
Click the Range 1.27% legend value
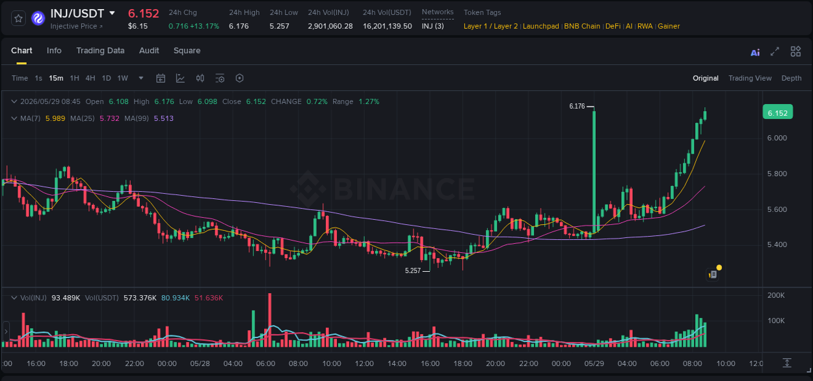point(369,101)
